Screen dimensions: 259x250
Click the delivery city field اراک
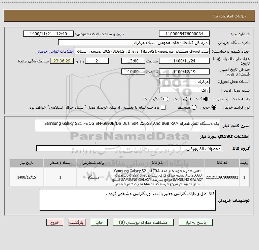pyautogui.click(x=184, y=90)
